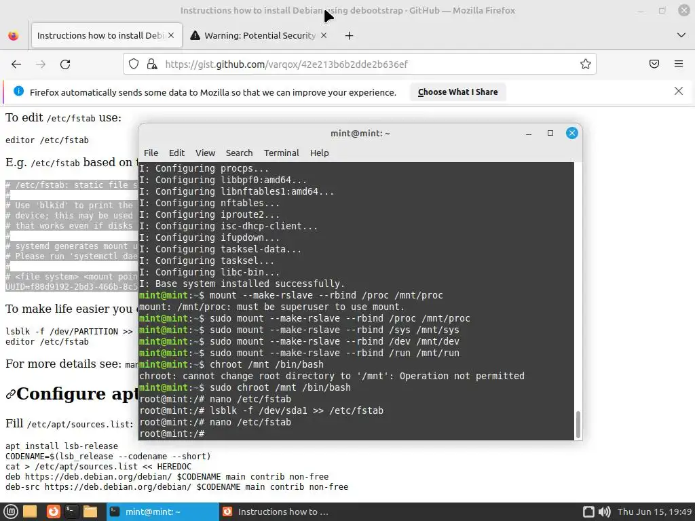The height and width of the screenshot is (521, 695).
Task: Open terminal Terminal menu
Action: [x=282, y=153]
